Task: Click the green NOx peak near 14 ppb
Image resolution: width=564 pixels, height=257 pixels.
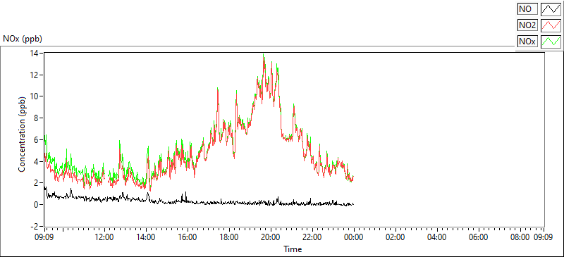Action: (263, 55)
